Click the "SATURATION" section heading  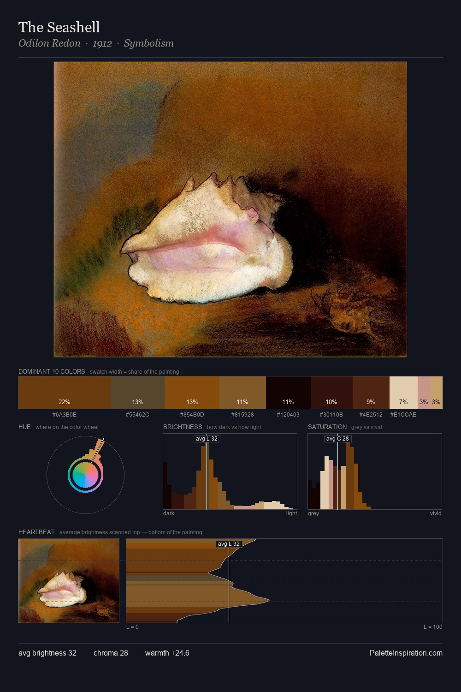(327, 427)
